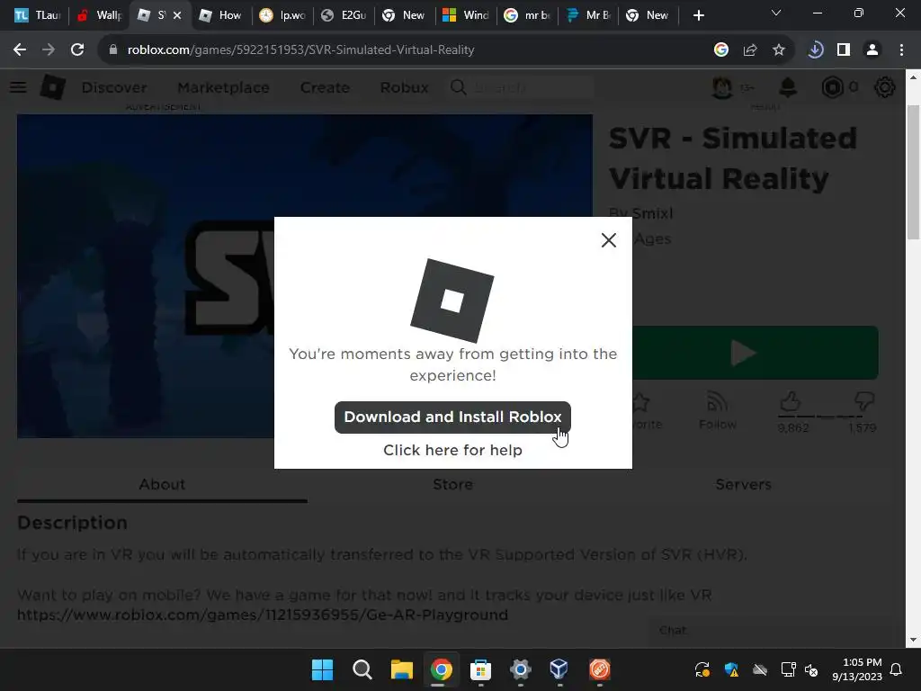This screenshot has height=691, width=921.
Task: Click Download and Install Roblox button
Action: [x=452, y=417]
